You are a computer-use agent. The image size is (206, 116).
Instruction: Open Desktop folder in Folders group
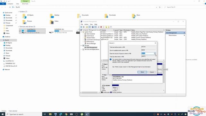[55, 16]
